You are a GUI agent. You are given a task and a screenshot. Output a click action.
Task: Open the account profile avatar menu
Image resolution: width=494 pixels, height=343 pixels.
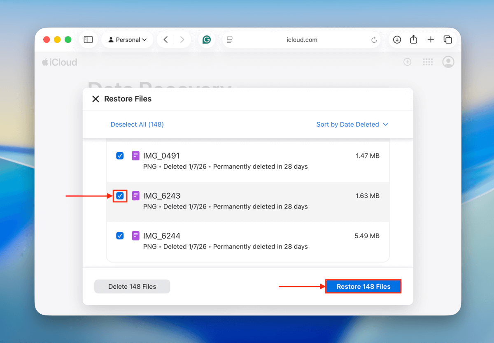(448, 62)
